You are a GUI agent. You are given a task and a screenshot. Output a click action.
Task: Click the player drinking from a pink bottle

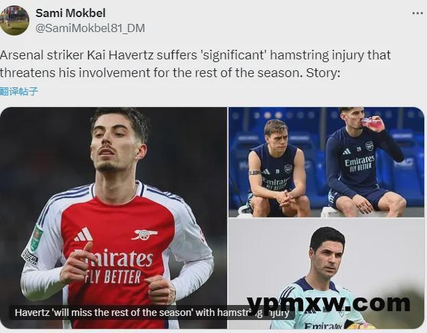[x=365, y=161]
